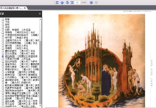Open 逐出伊甸园 [意大利] 马萨乔 entry

[21, 62]
